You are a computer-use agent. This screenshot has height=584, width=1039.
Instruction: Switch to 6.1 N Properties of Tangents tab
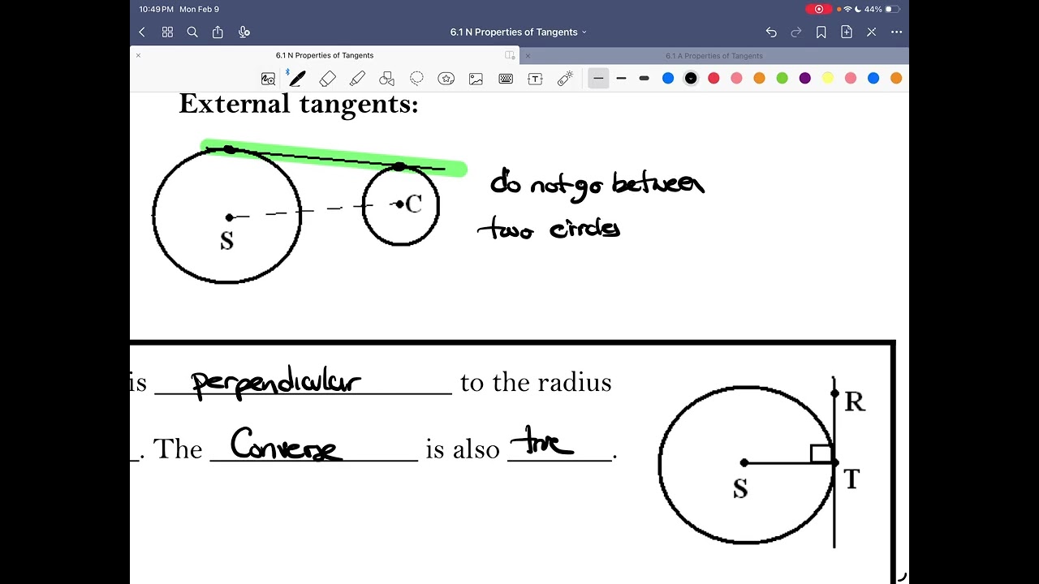(325, 56)
